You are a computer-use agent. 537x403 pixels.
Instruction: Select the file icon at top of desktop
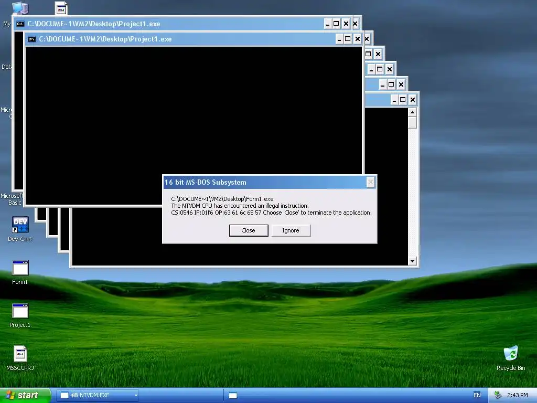tap(61, 8)
